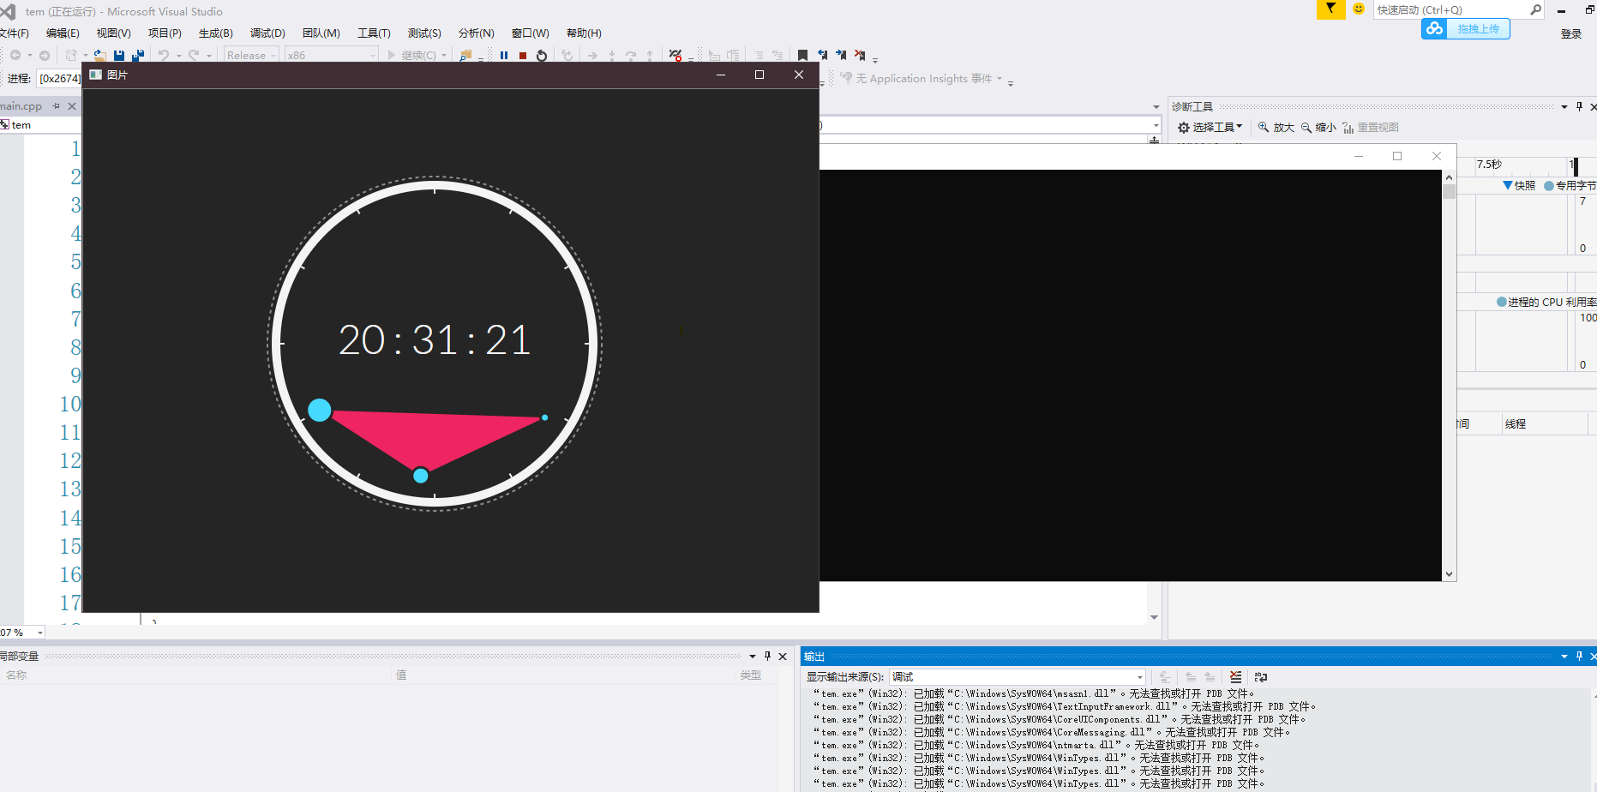Open the Build (生成) menu
Screen dimensions: 1597x792
[215, 33]
